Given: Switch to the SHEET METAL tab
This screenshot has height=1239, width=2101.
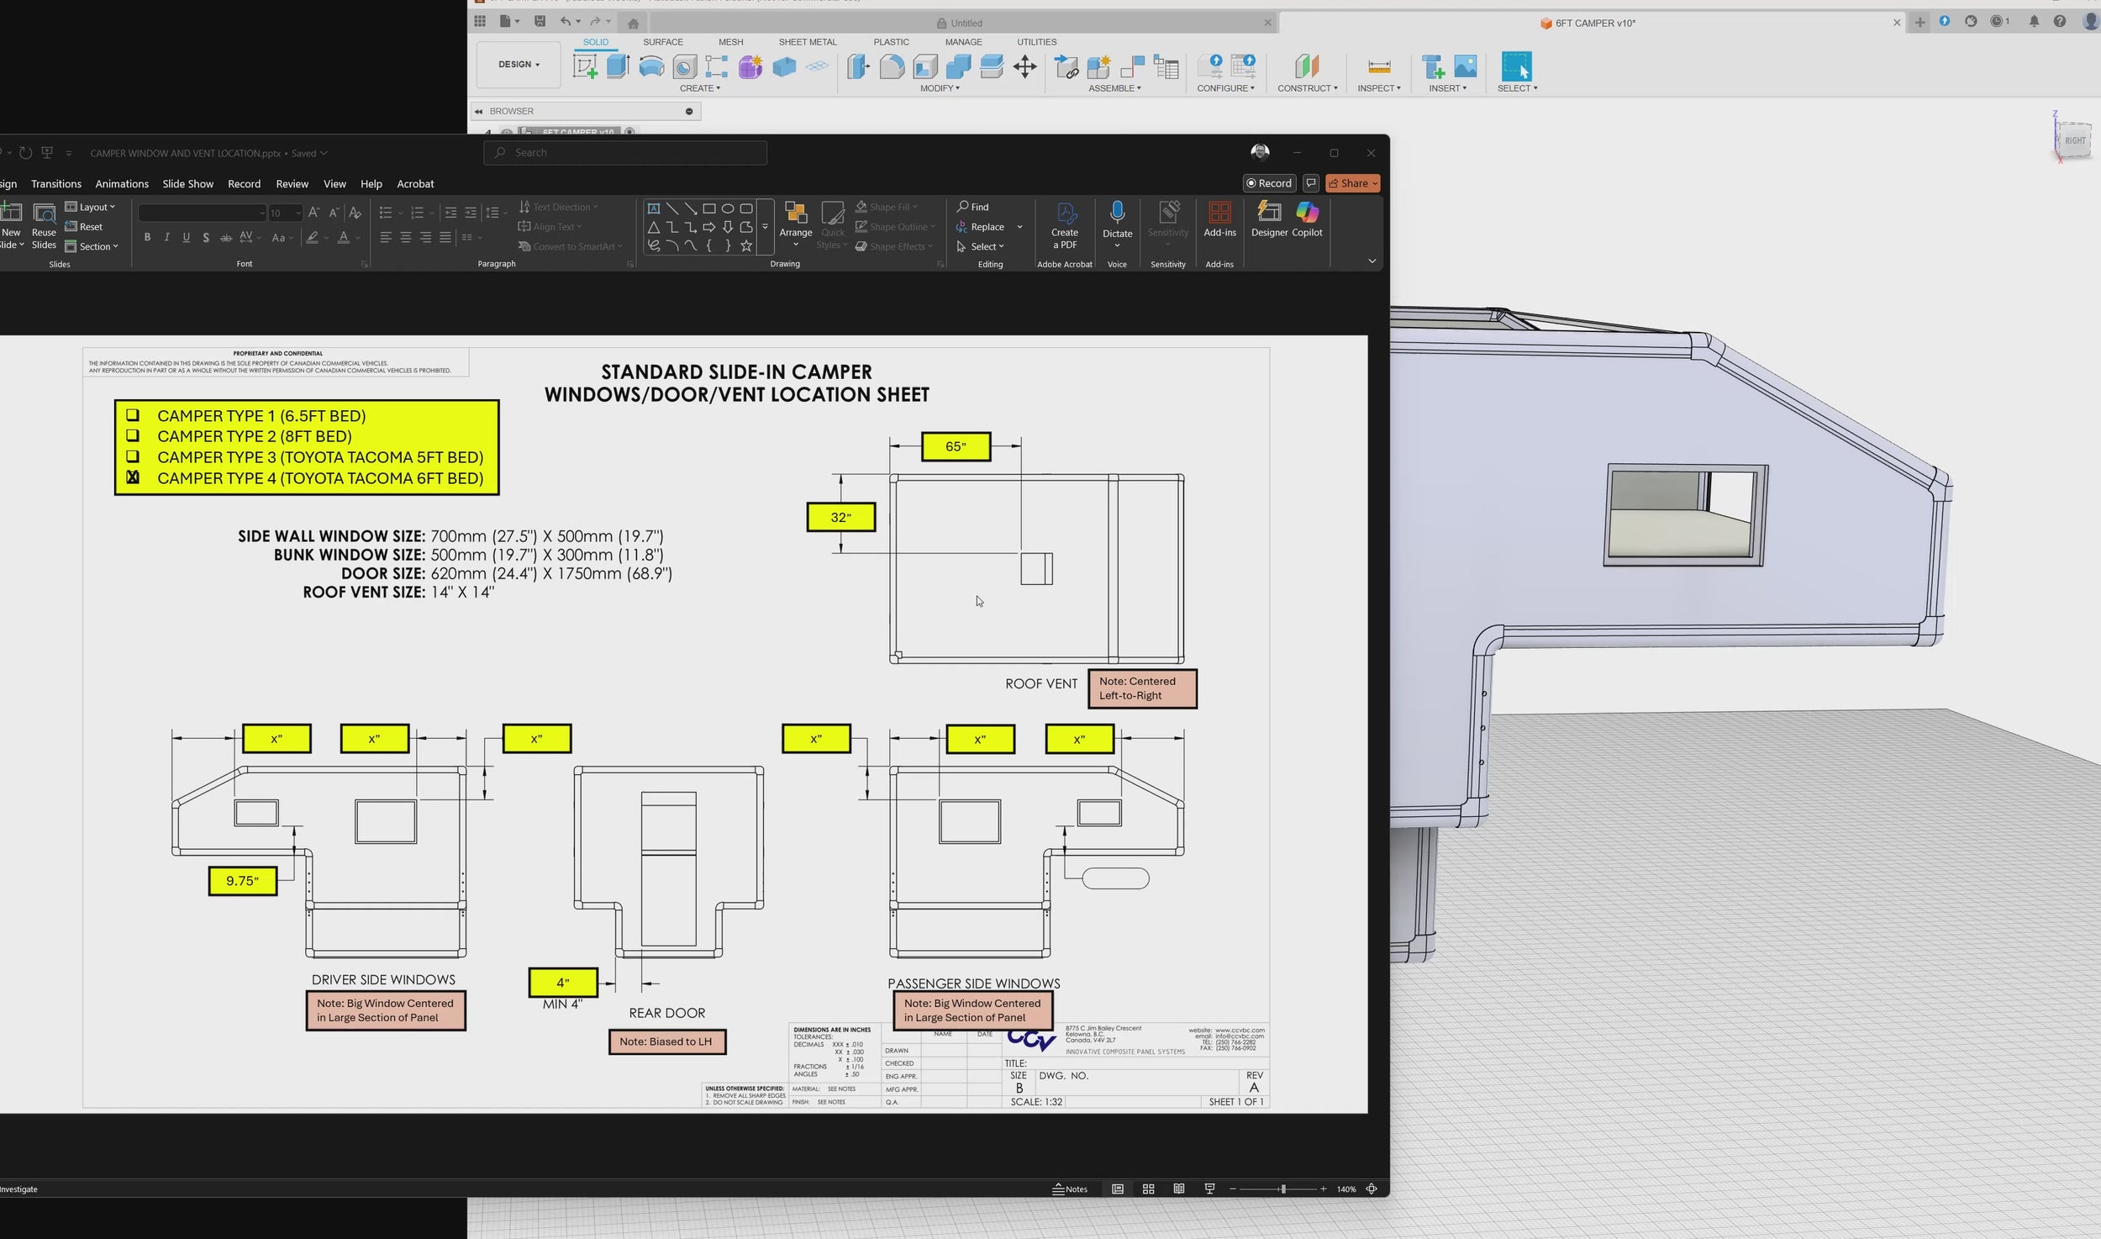Looking at the screenshot, I should point(807,42).
